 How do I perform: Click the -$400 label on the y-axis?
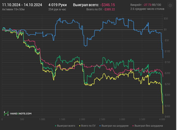pyautogui.click(x=167, y=117)
